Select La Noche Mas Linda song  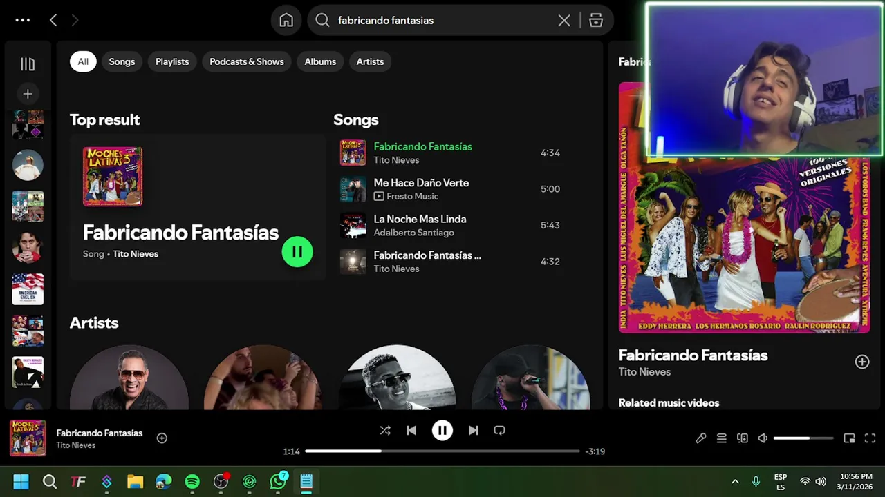coord(420,219)
